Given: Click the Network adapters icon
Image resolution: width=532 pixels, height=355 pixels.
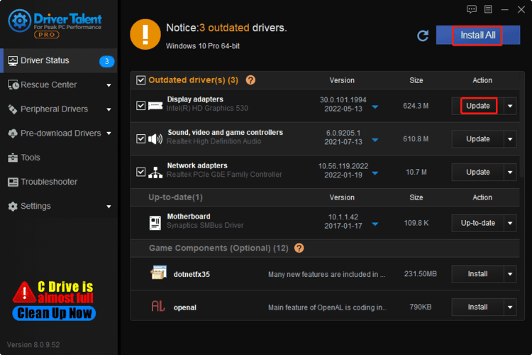Looking at the screenshot, I should click(x=155, y=172).
